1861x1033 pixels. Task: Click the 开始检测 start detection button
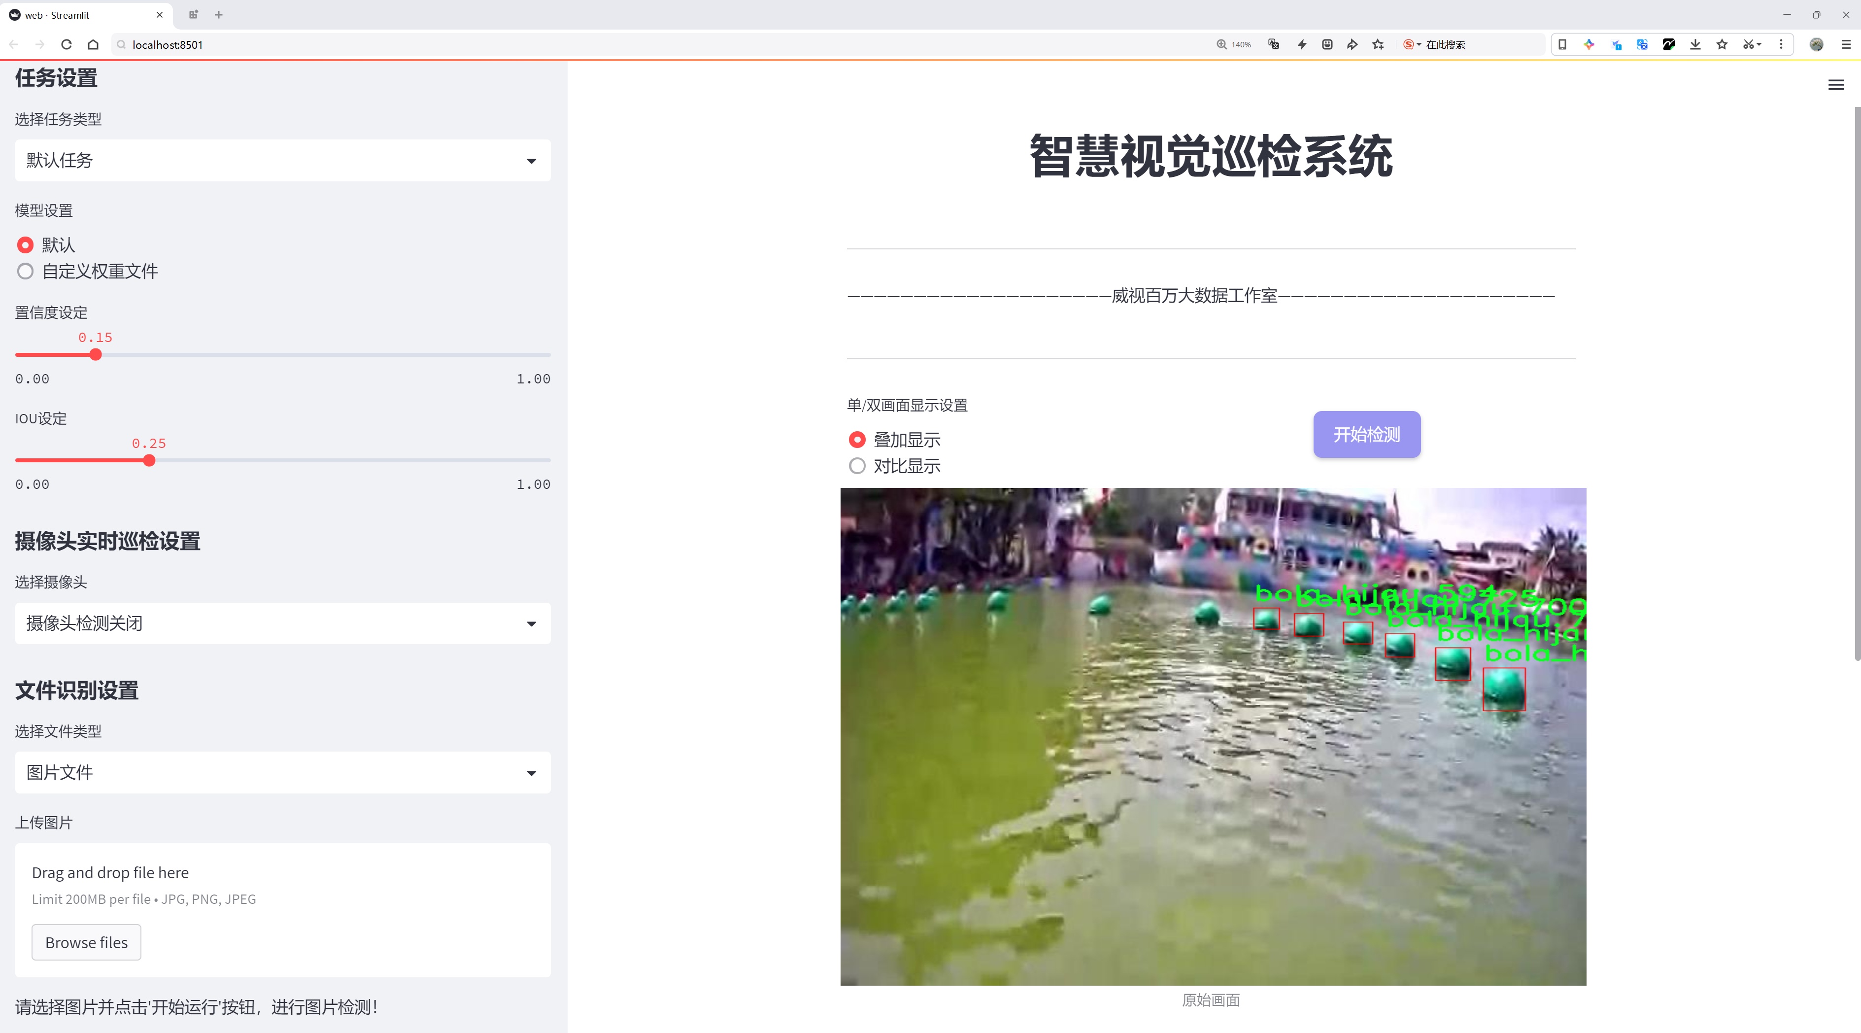(x=1367, y=434)
